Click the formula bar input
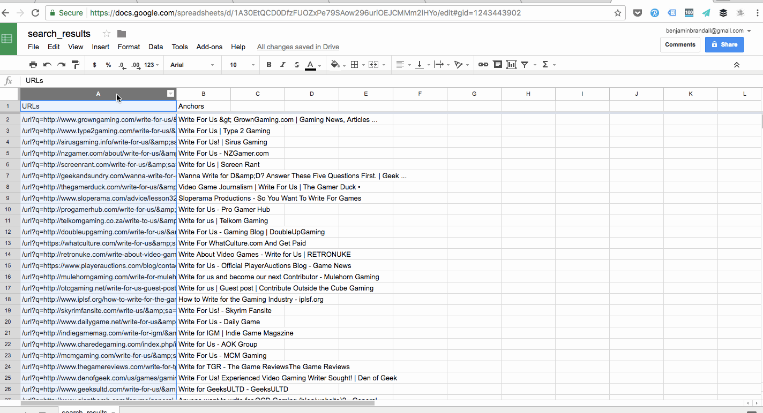763x413 pixels. coord(391,81)
